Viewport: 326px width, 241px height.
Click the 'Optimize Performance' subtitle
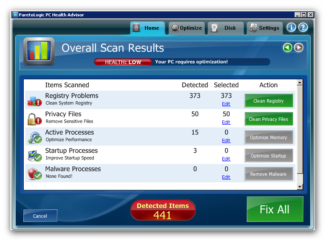click(x=69, y=140)
